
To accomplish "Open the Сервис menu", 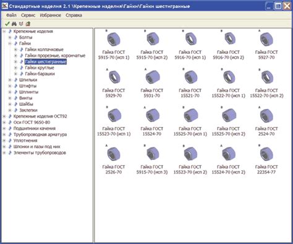I will (28, 15).
